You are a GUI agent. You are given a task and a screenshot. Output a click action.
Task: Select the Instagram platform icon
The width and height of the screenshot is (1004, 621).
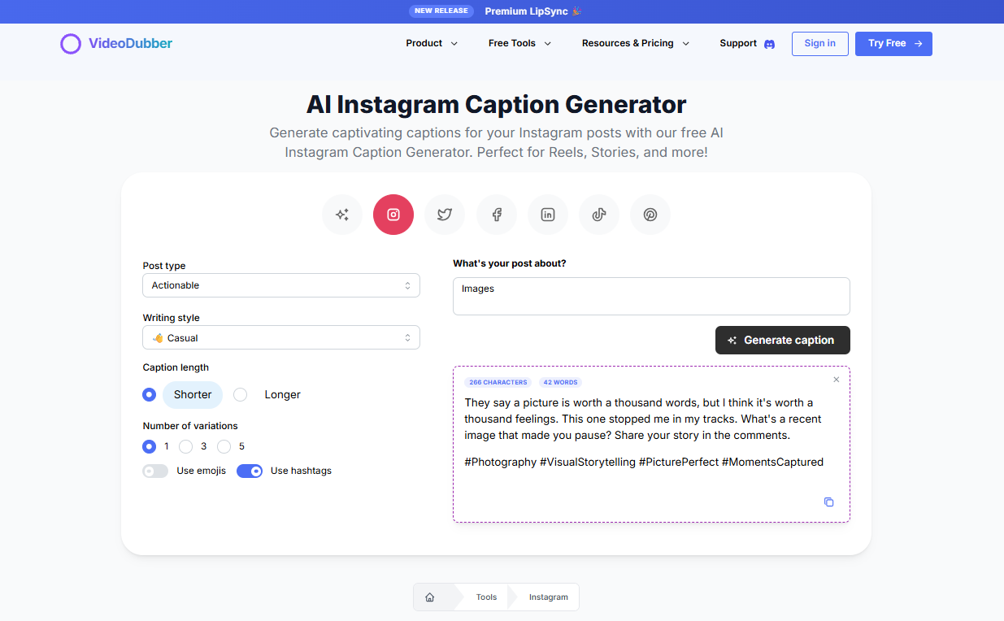click(393, 215)
